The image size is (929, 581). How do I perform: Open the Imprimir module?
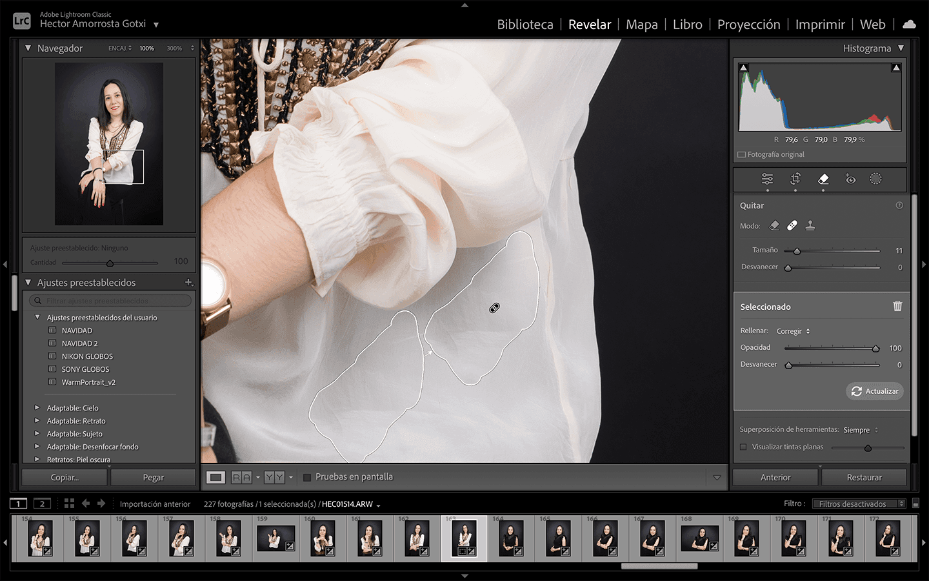(x=819, y=25)
